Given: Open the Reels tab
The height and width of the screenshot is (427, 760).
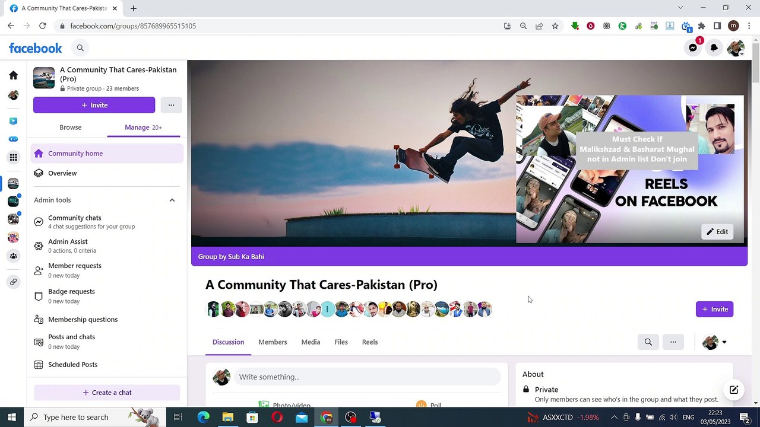Looking at the screenshot, I should coord(370,342).
